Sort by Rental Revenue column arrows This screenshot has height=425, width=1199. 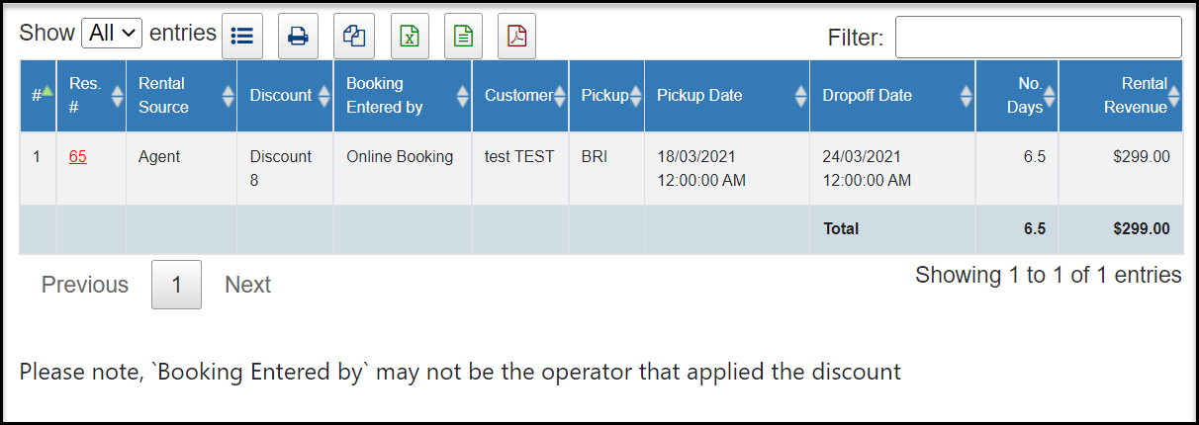[x=1174, y=96]
